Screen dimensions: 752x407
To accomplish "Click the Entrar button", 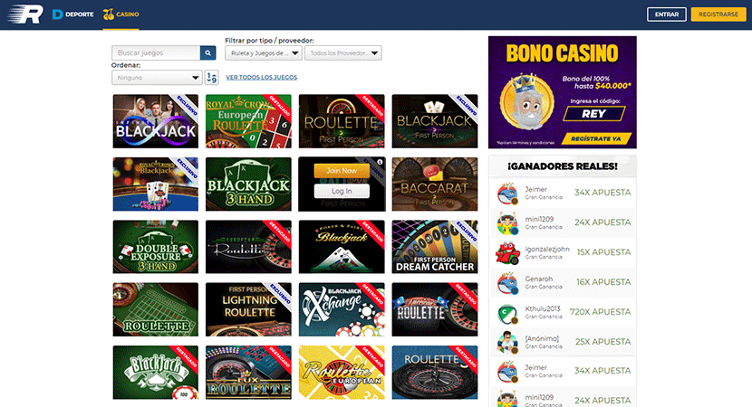I will [x=667, y=14].
